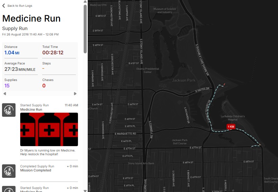Click the Completed Supply Run runner icon
The image size is (278, 192).
click(9, 171)
